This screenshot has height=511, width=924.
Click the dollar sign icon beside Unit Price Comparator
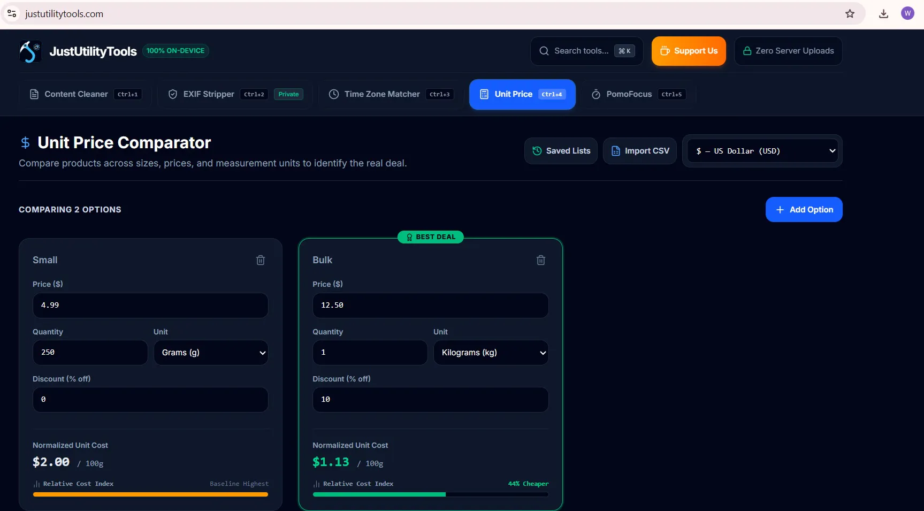pos(25,142)
